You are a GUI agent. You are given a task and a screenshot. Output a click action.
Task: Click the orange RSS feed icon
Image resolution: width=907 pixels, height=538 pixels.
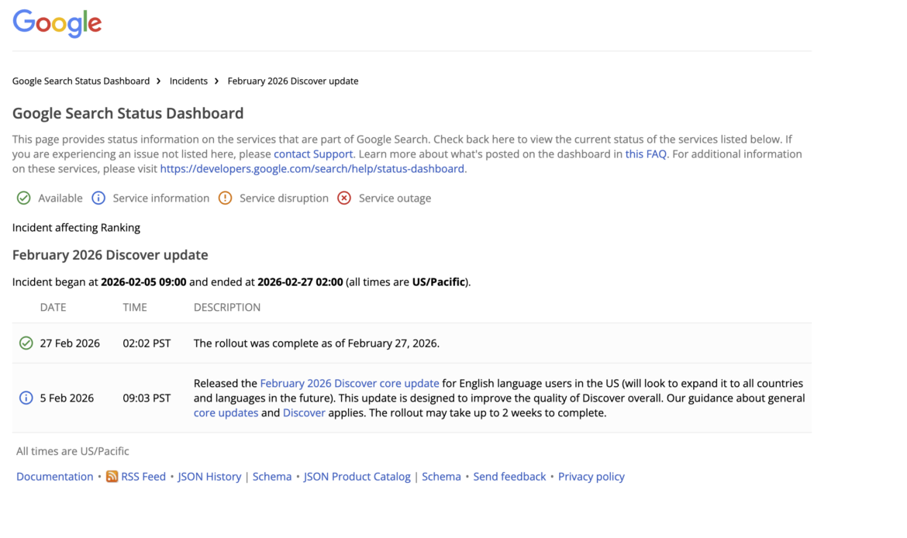coord(112,477)
